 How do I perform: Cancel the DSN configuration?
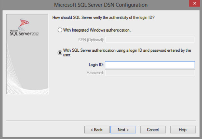point(153,130)
